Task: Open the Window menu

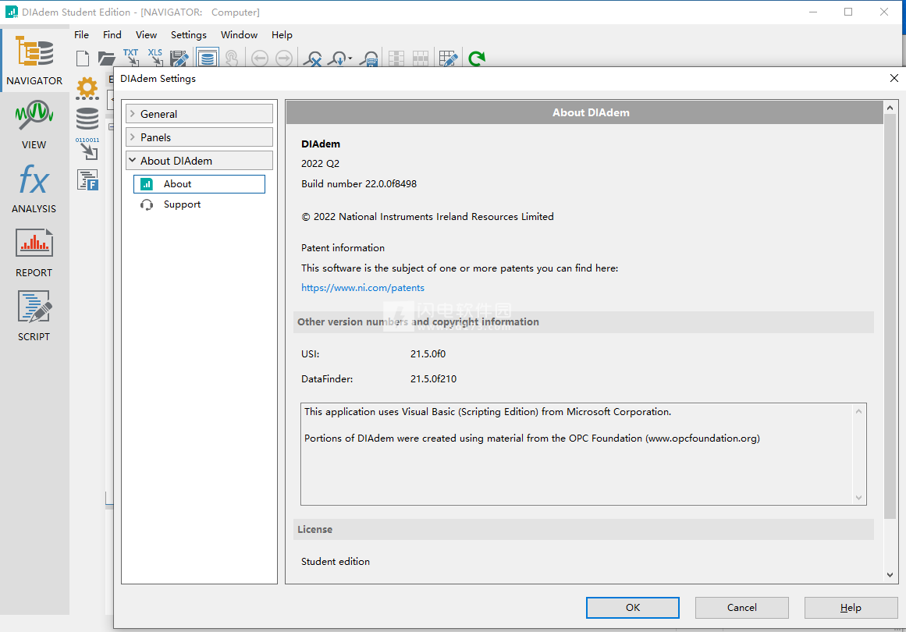Action: [x=240, y=34]
